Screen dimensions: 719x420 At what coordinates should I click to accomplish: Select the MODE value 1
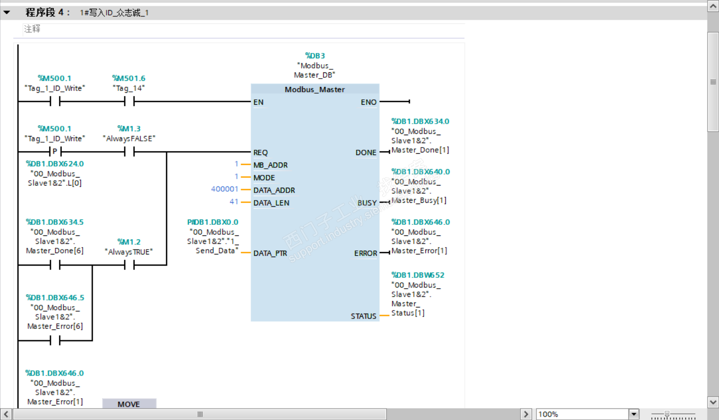click(237, 177)
